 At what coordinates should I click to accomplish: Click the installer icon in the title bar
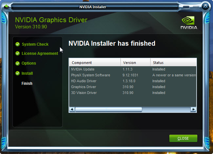click(x=6, y=7)
